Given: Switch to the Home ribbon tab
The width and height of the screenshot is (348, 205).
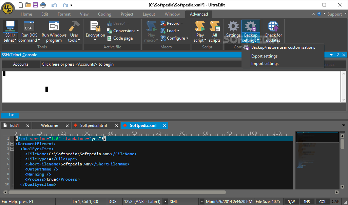Looking at the screenshot, I should click(x=26, y=14).
